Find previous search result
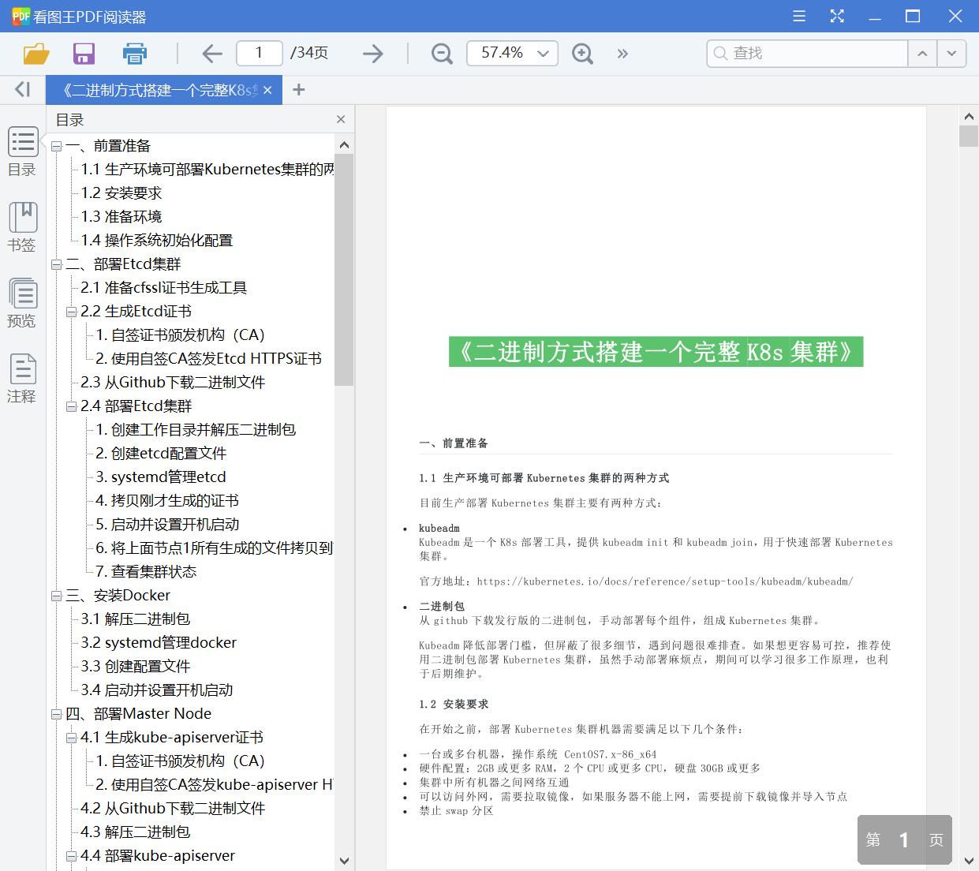Image resolution: width=979 pixels, height=871 pixels. [922, 54]
